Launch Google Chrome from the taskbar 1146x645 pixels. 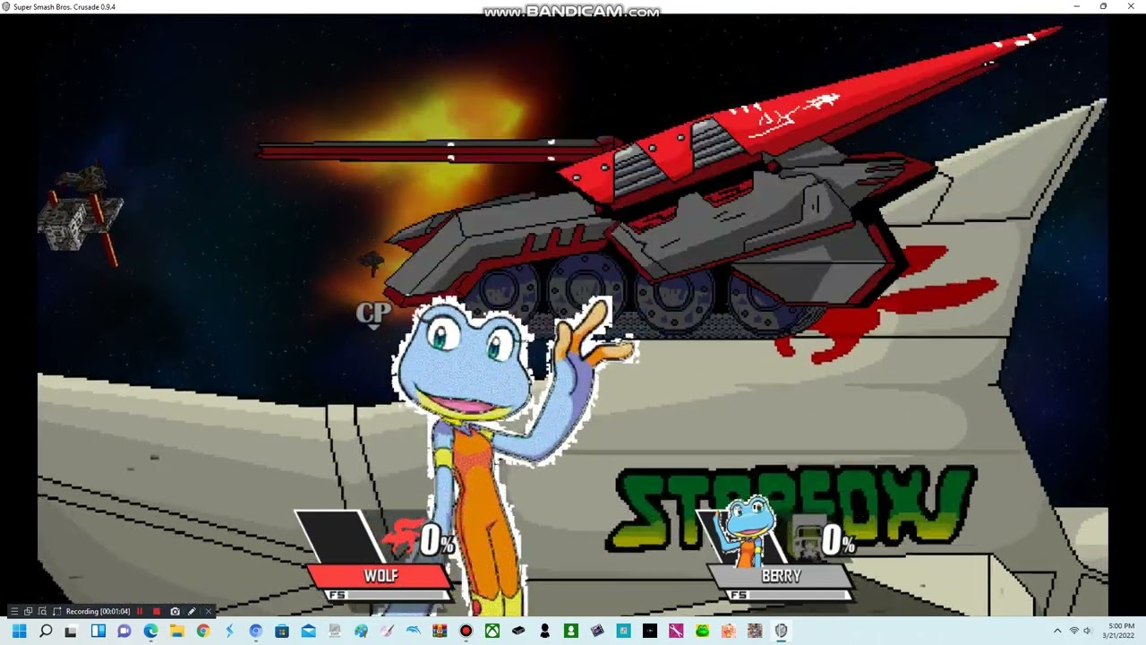click(203, 632)
